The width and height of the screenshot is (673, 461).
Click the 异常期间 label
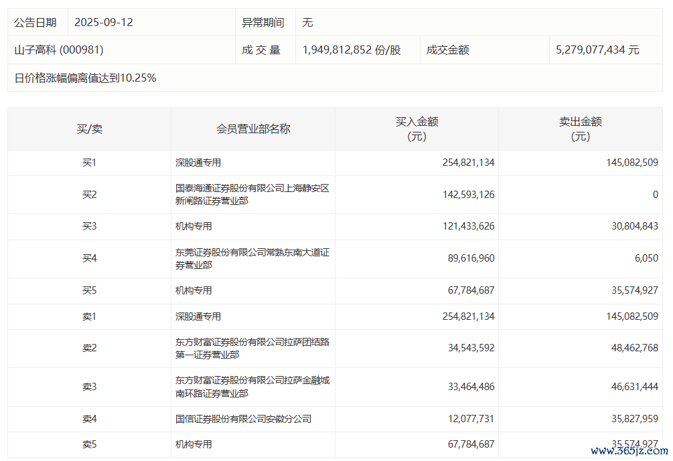(x=263, y=22)
